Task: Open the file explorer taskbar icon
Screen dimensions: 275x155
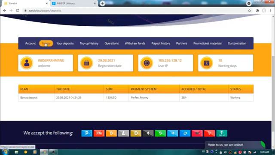Action: tap(16, 152)
